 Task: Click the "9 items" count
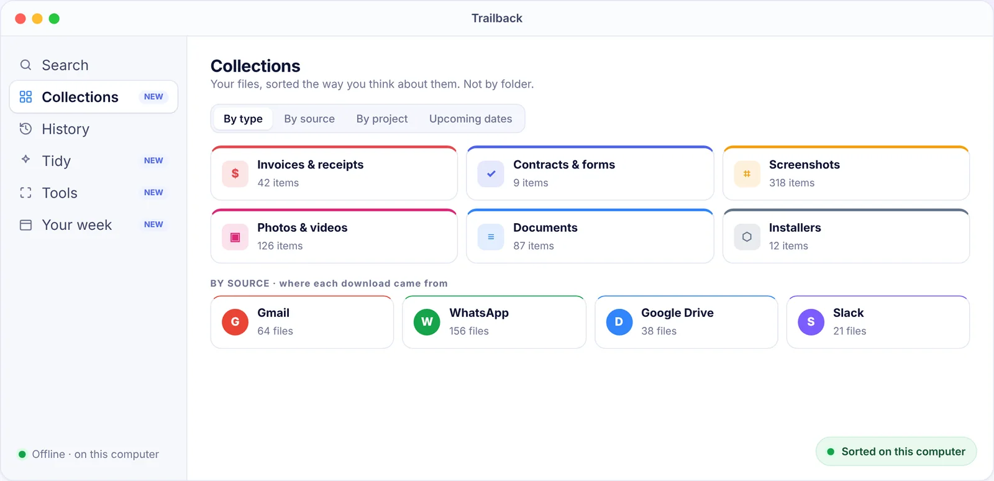pyautogui.click(x=531, y=183)
